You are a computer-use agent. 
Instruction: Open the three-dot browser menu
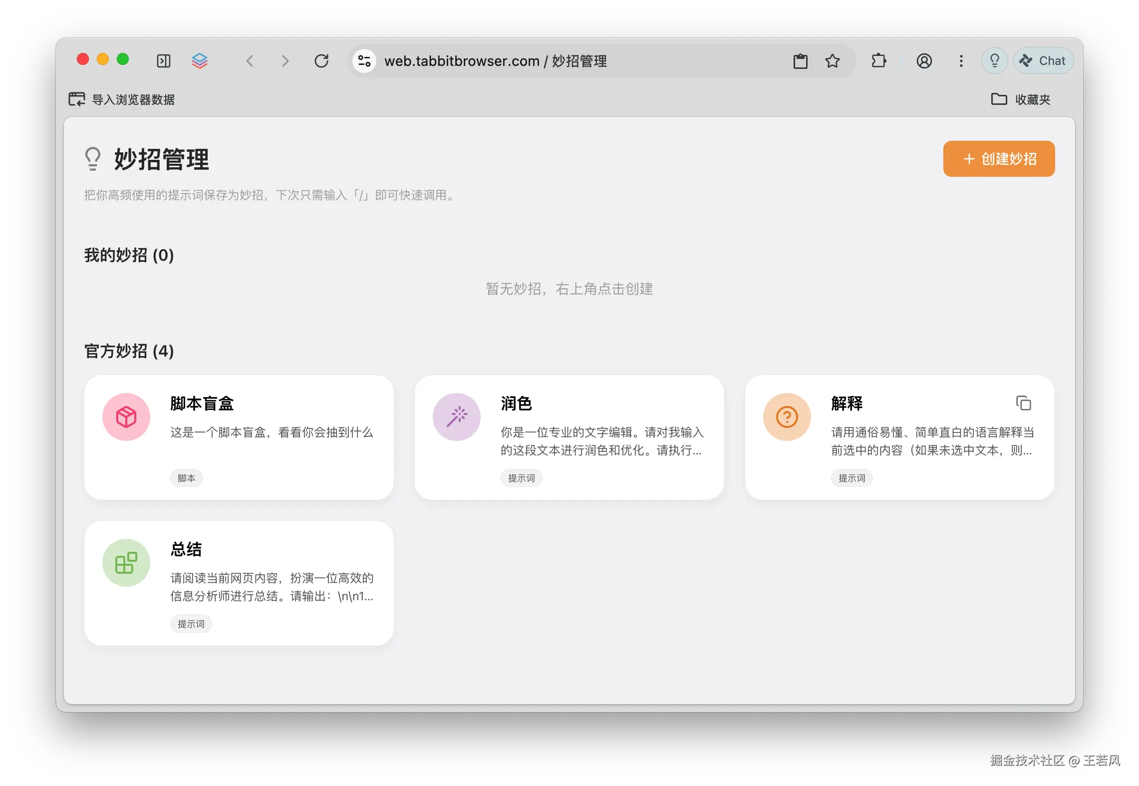961,61
